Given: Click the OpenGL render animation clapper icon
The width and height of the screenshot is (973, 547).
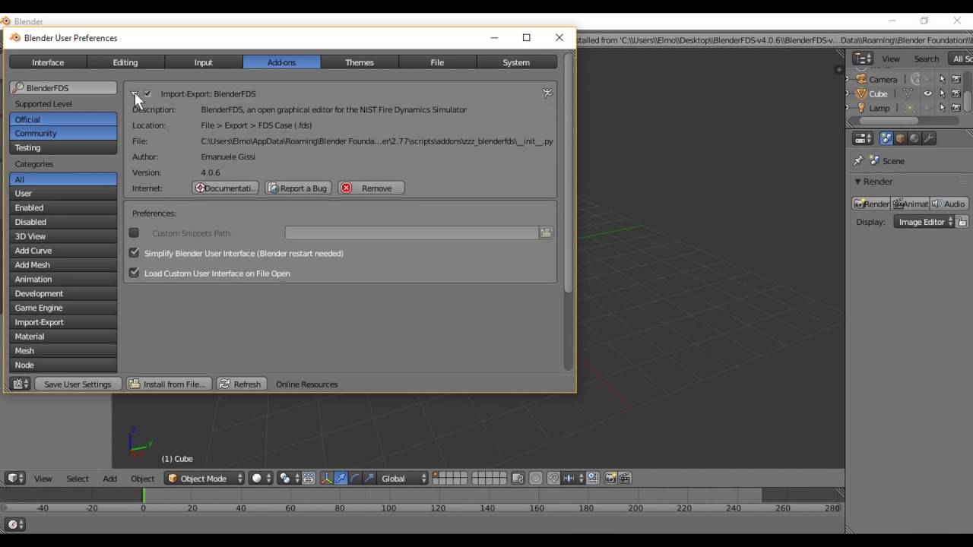Looking at the screenshot, I should pos(625,478).
